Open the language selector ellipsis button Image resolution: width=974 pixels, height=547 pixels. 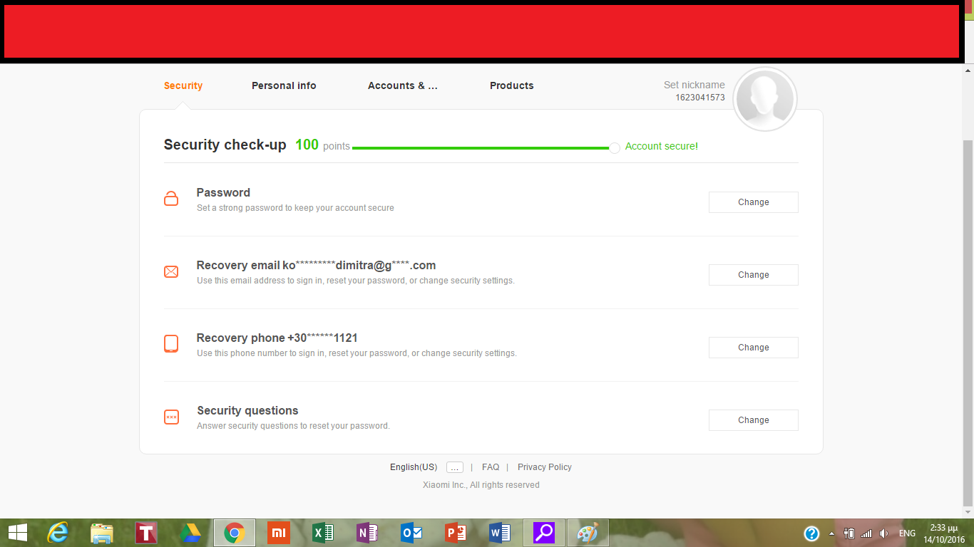455,467
